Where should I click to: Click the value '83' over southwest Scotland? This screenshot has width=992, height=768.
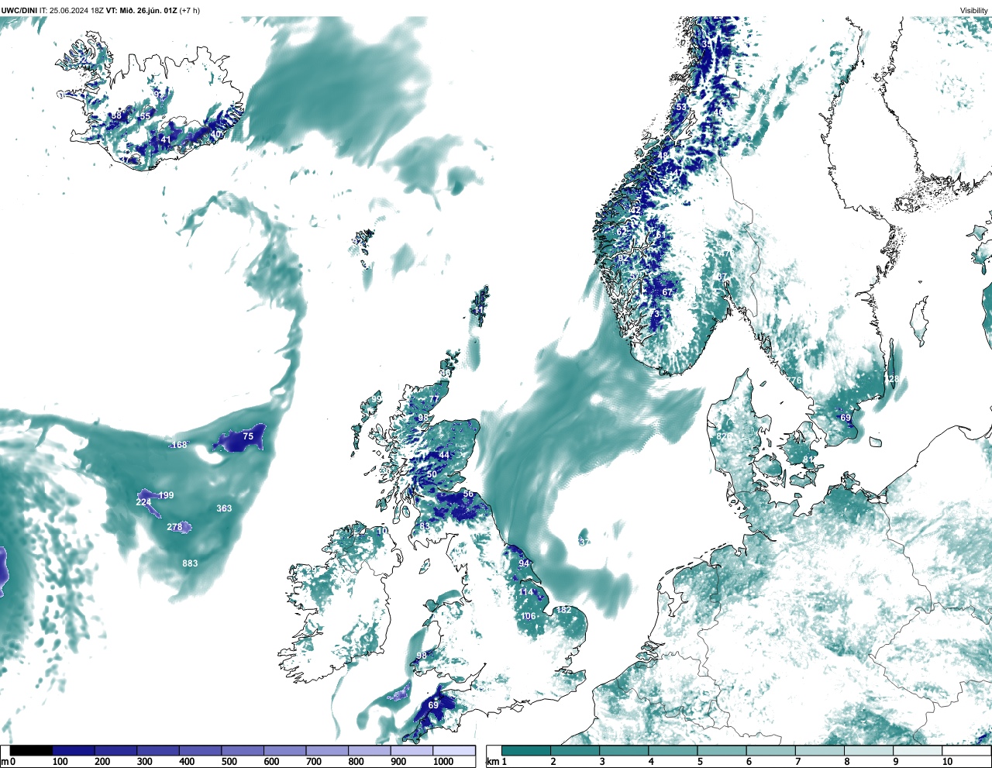(425, 526)
